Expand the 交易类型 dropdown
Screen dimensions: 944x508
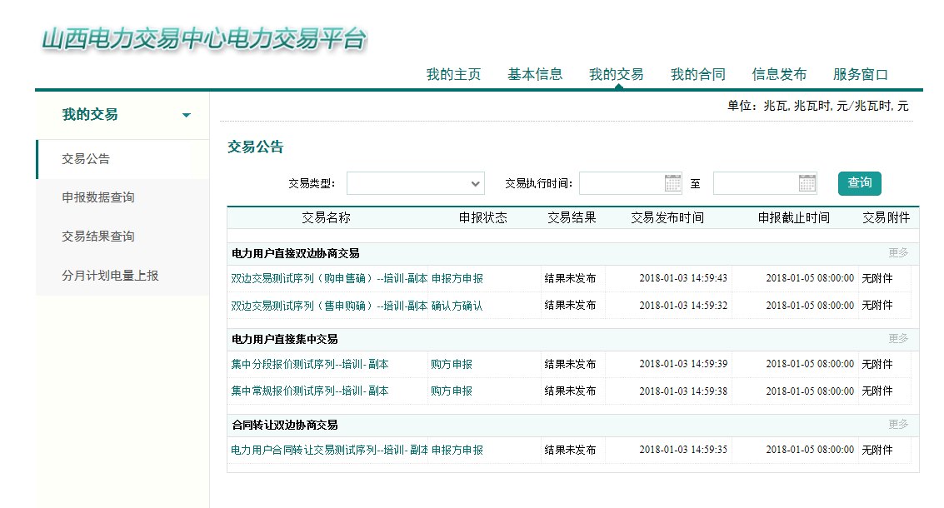(416, 183)
